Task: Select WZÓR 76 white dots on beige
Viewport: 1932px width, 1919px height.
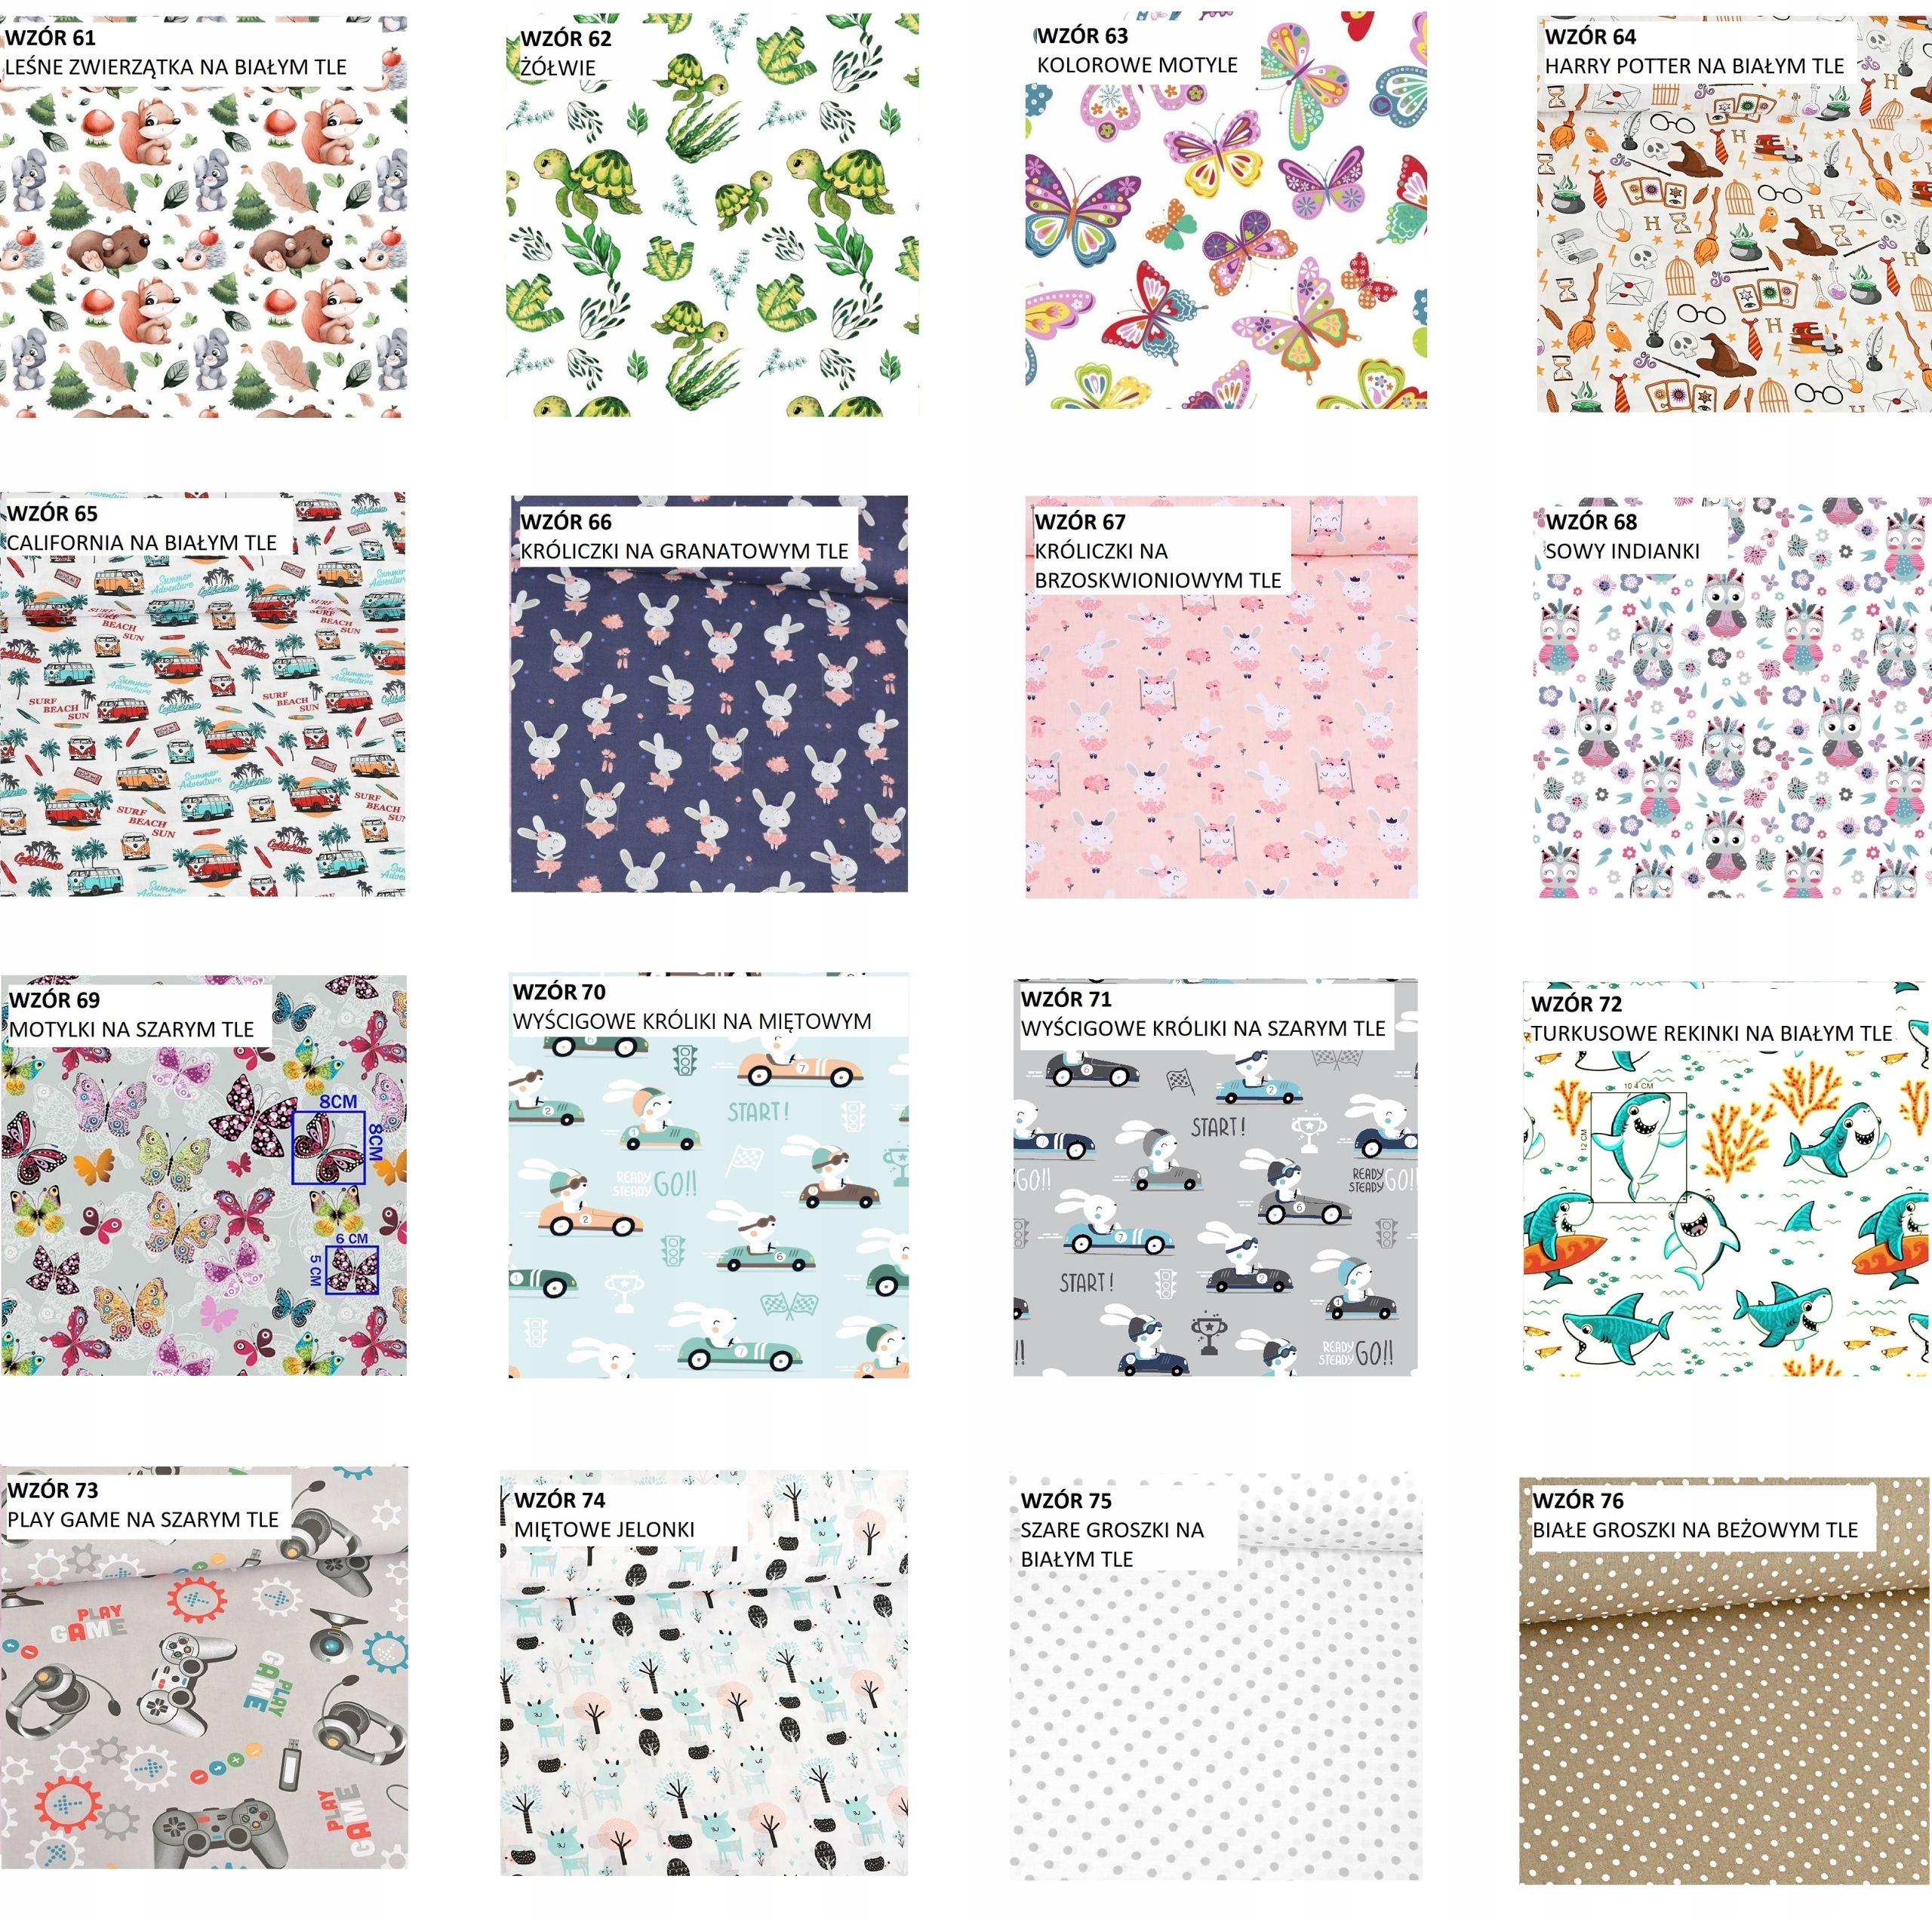Action: [1725, 1681]
